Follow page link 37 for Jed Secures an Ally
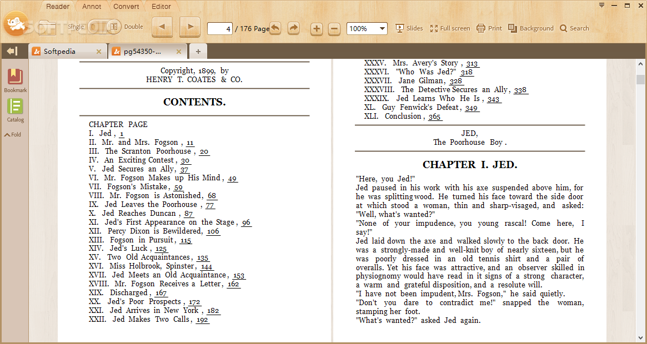The height and width of the screenshot is (344, 647). point(184,170)
